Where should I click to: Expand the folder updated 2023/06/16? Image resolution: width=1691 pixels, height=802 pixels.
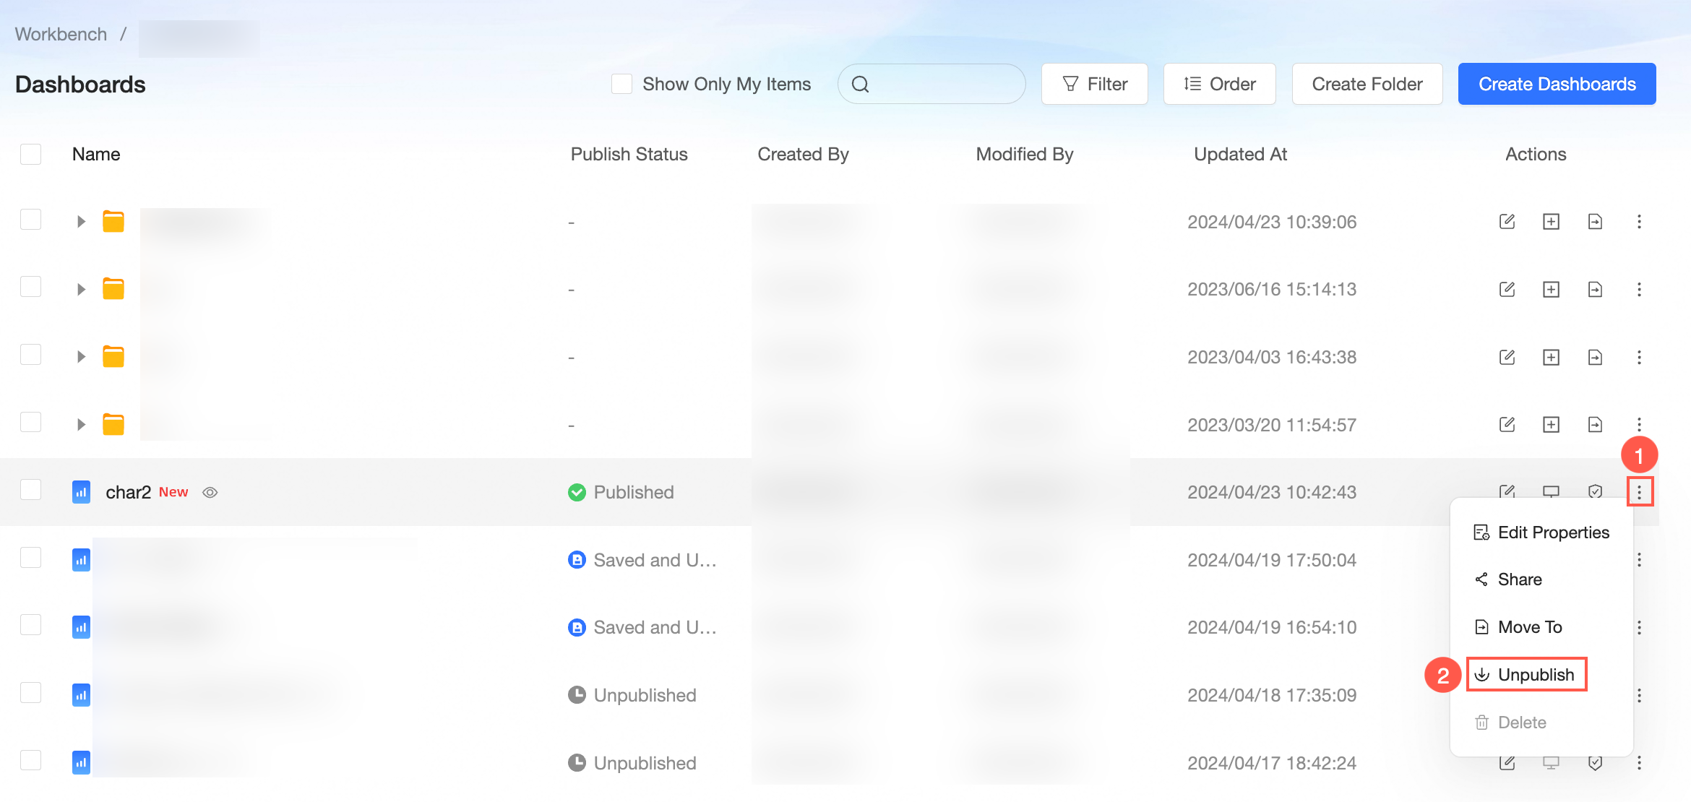pos(81,290)
